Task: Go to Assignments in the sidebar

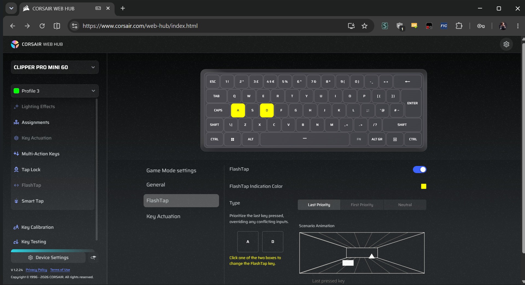Action: 35,122
